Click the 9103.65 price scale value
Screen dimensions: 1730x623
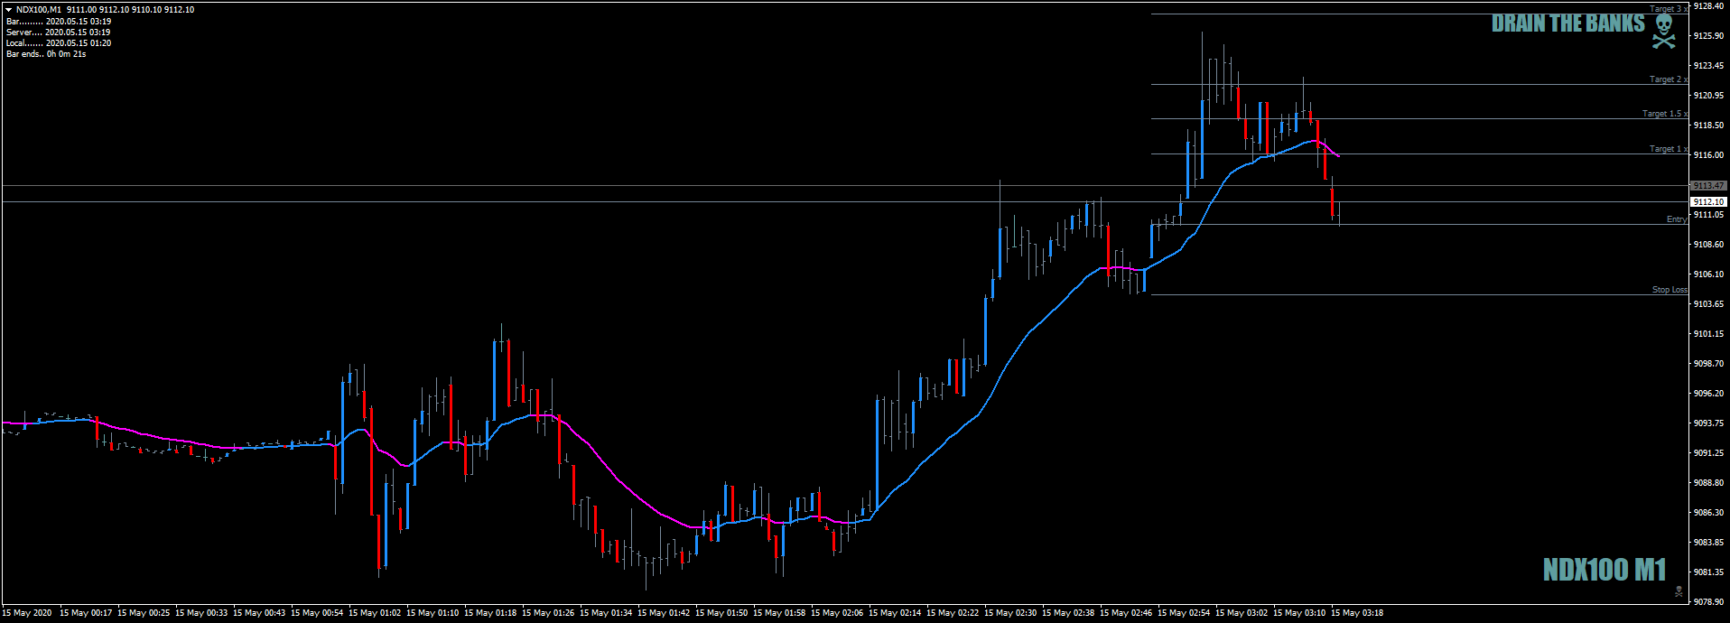[x=1709, y=303]
